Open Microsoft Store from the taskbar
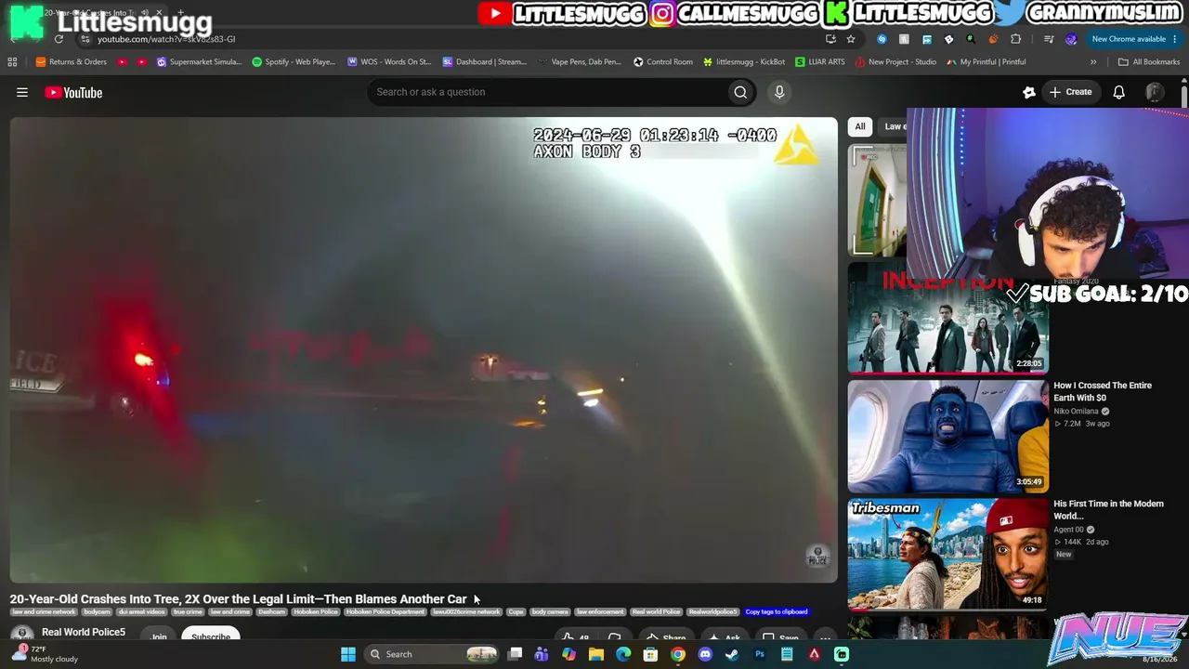Screen dimensions: 1189x669 [651, 654]
